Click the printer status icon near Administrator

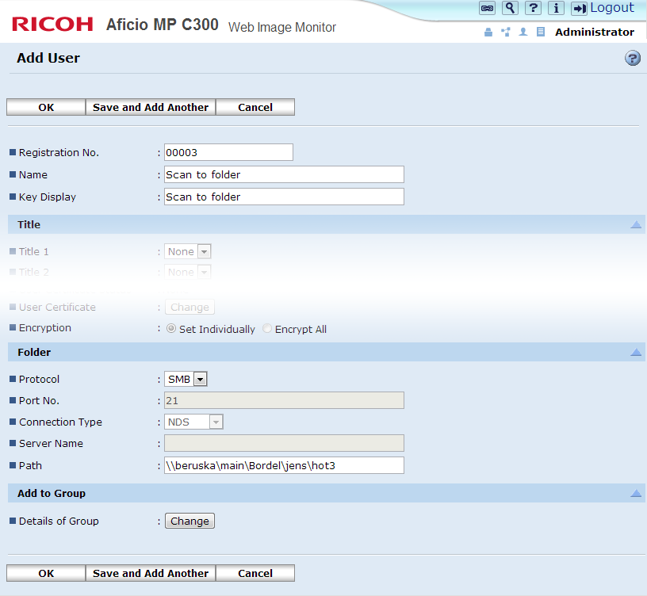click(x=488, y=32)
